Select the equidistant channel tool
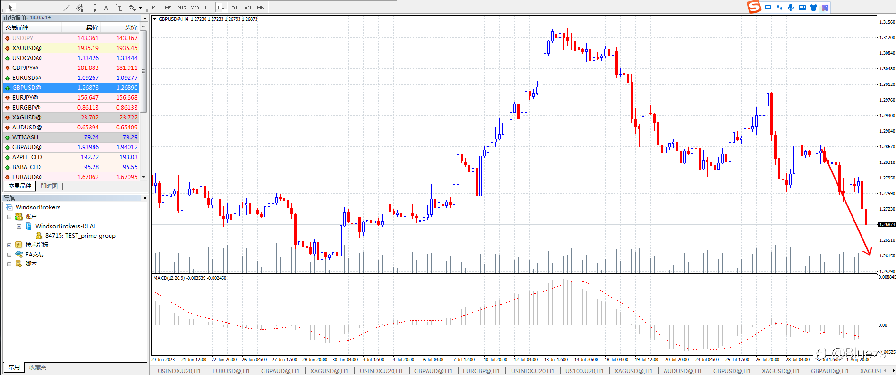Viewport: 896px width, 375px height. click(79, 7)
